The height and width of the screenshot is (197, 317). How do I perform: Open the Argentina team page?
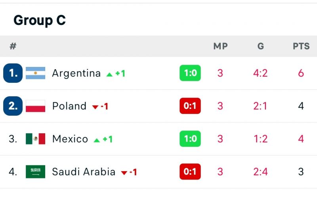(x=76, y=73)
